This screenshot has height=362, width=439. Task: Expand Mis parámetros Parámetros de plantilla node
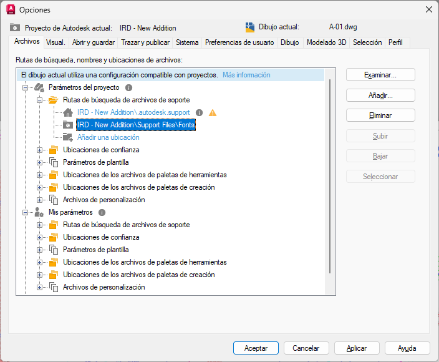pos(39,250)
